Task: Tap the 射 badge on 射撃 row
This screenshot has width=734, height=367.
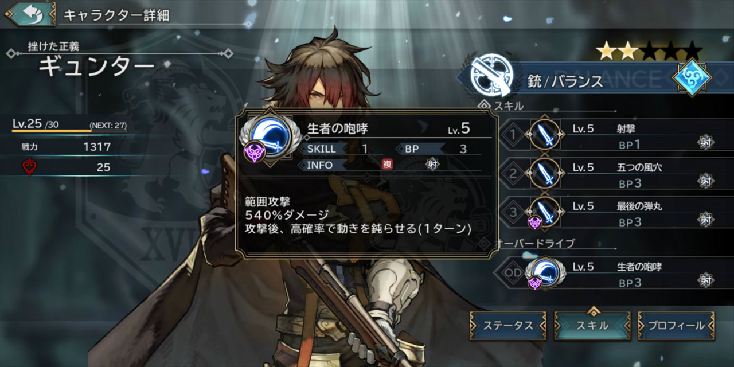Action: pyautogui.click(x=705, y=142)
